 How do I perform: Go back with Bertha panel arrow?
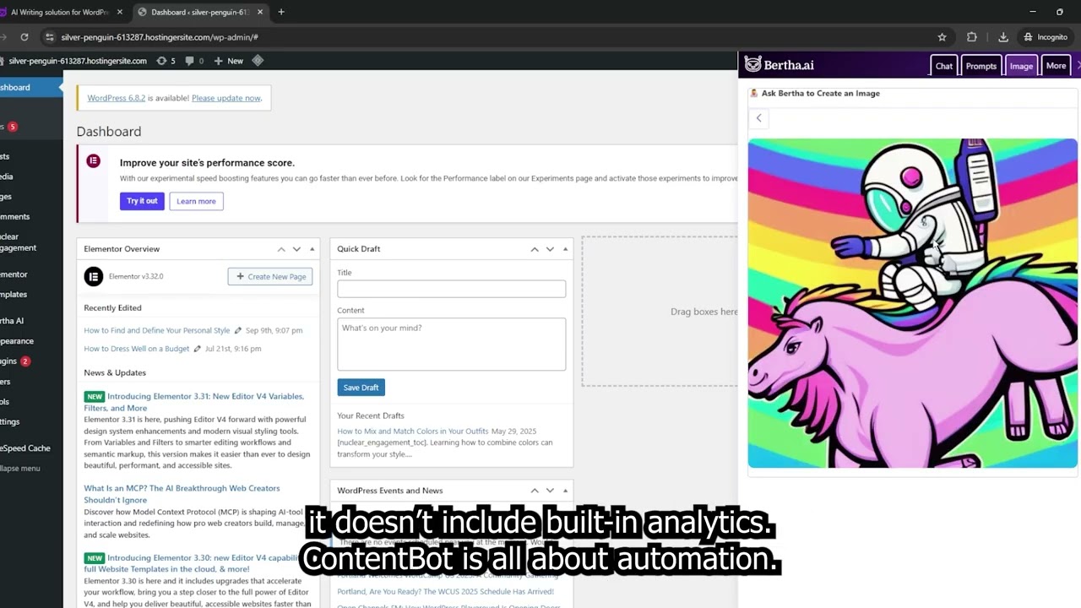[x=758, y=118]
